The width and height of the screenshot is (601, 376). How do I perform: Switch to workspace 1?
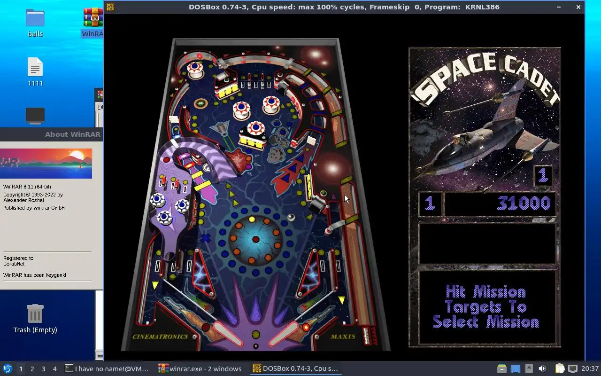[21, 369]
